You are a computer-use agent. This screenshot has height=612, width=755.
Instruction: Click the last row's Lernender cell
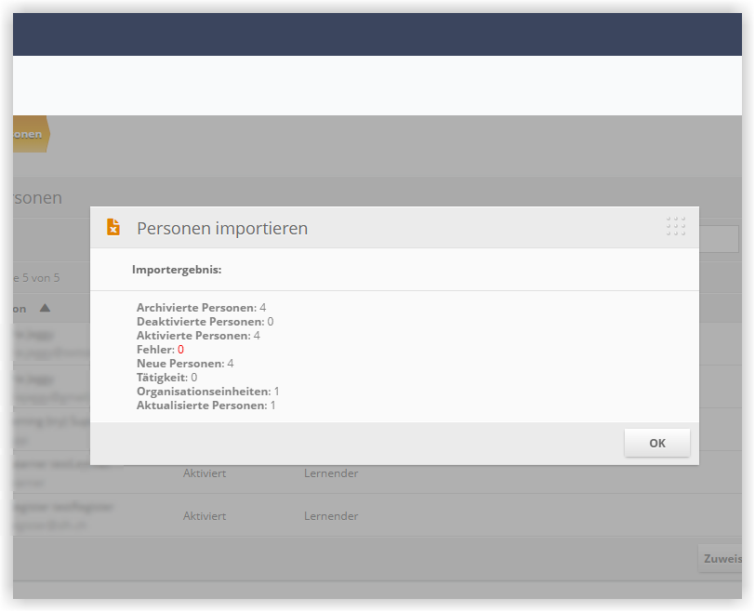pyautogui.click(x=331, y=515)
